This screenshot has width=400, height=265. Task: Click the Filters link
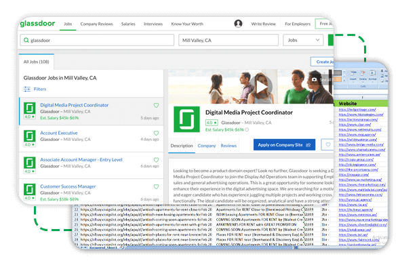pyautogui.click(x=40, y=89)
